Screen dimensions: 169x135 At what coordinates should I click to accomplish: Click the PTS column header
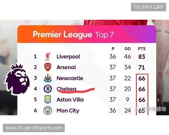[x=142, y=49]
